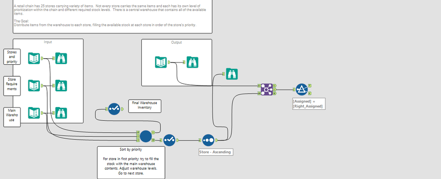The width and height of the screenshot is (441, 179).
Task: Open the standalone Browse tool above Join tool
Action: [232, 74]
